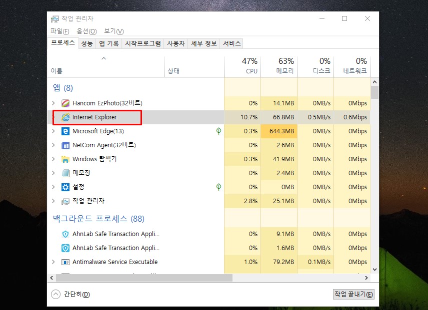Sort by the 이름 column header

(x=105, y=67)
